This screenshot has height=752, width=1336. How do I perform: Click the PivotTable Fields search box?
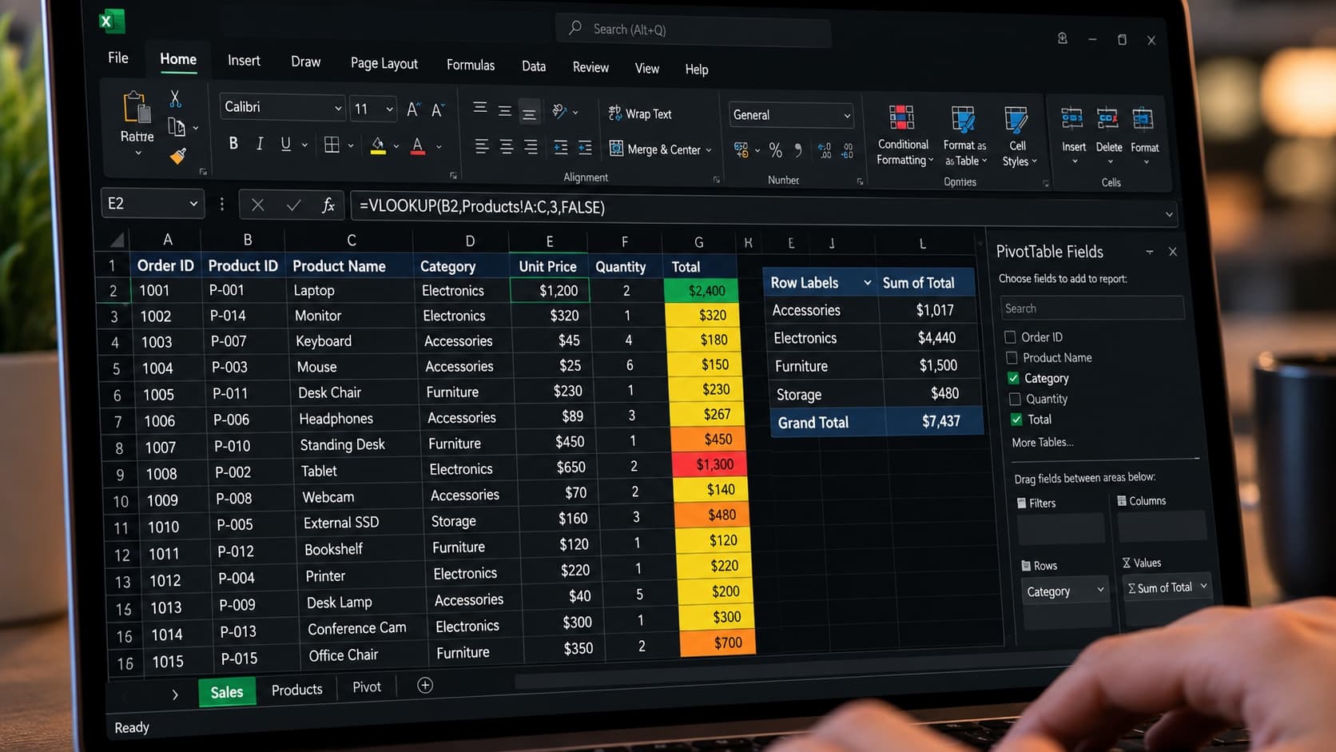(1092, 308)
